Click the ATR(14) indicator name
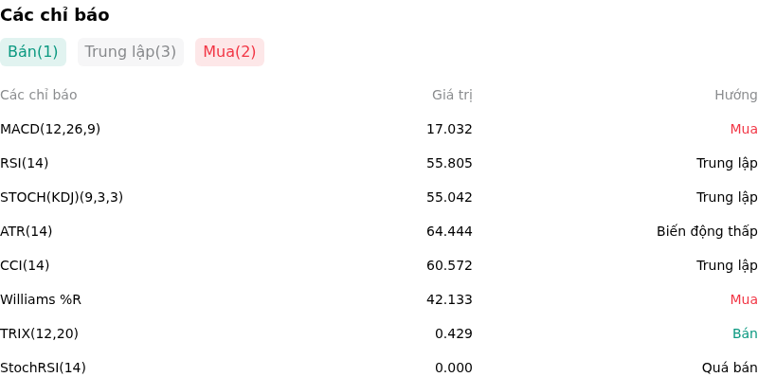This screenshot has width=758, height=377. click(27, 231)
